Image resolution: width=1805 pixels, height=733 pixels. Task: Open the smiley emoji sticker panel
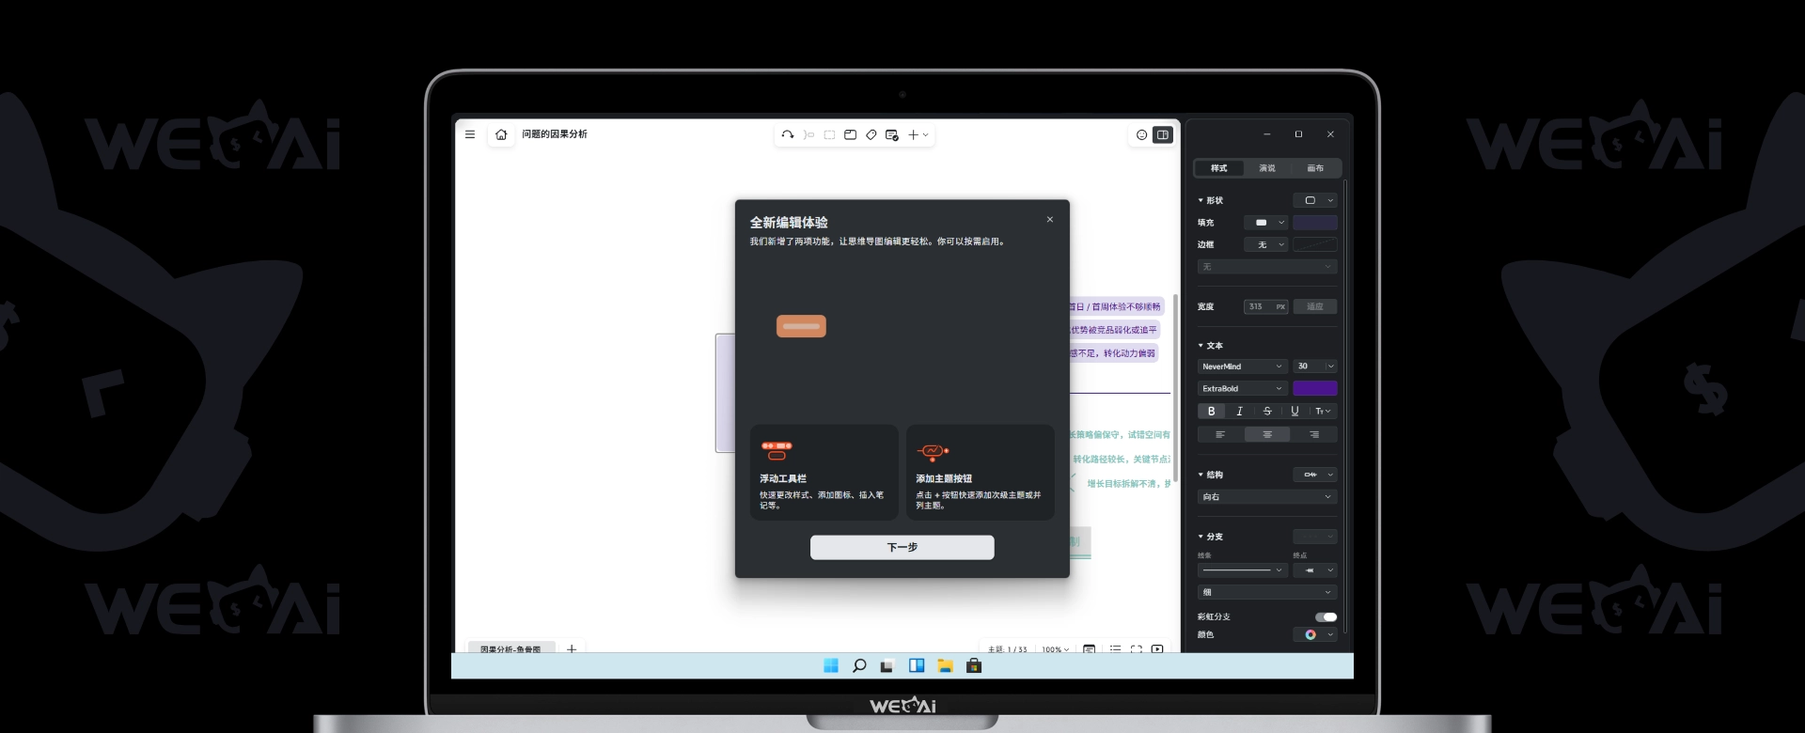pyautogui.click(x=1141, y=134)
